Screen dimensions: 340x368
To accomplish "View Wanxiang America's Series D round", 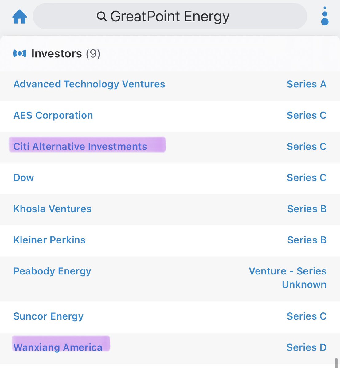I will coord(306,347).
